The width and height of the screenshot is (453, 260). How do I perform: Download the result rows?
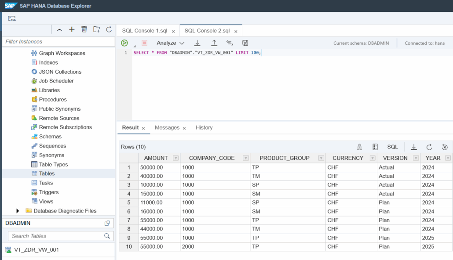414,147
